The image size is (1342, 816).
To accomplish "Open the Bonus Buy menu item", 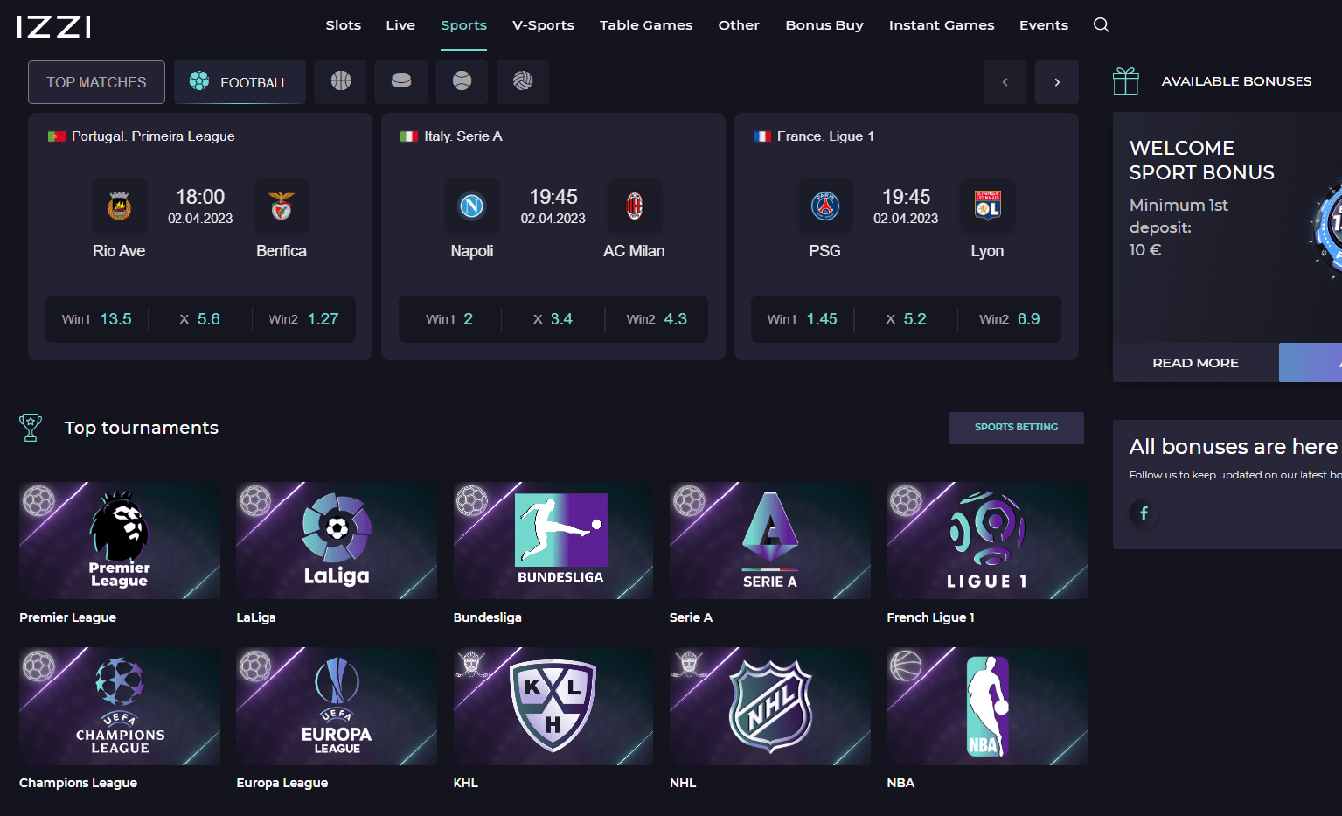I will click(x=824, y=25).
